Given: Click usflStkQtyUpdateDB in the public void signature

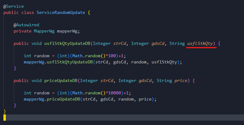Looking at the screenshot, I should coord(67,43).
